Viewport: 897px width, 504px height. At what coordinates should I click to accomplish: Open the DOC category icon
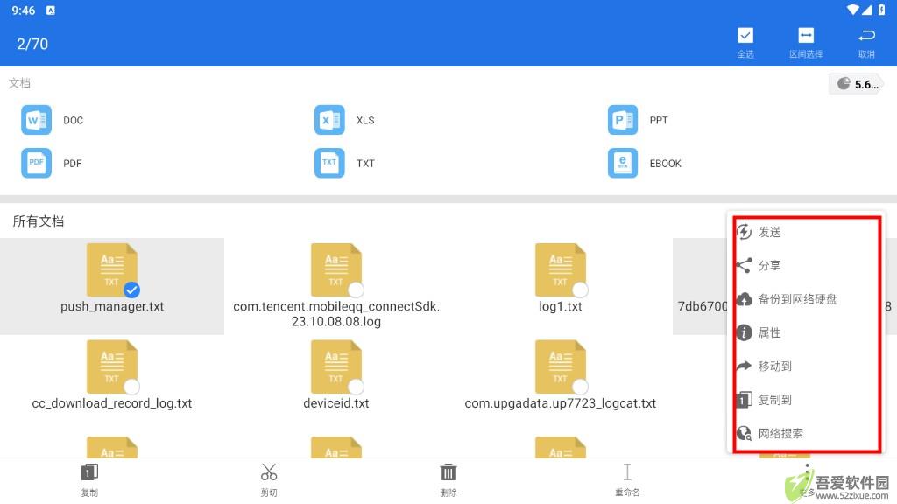coord(36,120)
